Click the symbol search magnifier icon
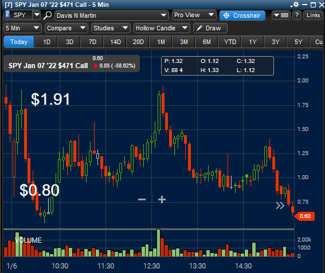325x273 pixels. tap(48, 15)
